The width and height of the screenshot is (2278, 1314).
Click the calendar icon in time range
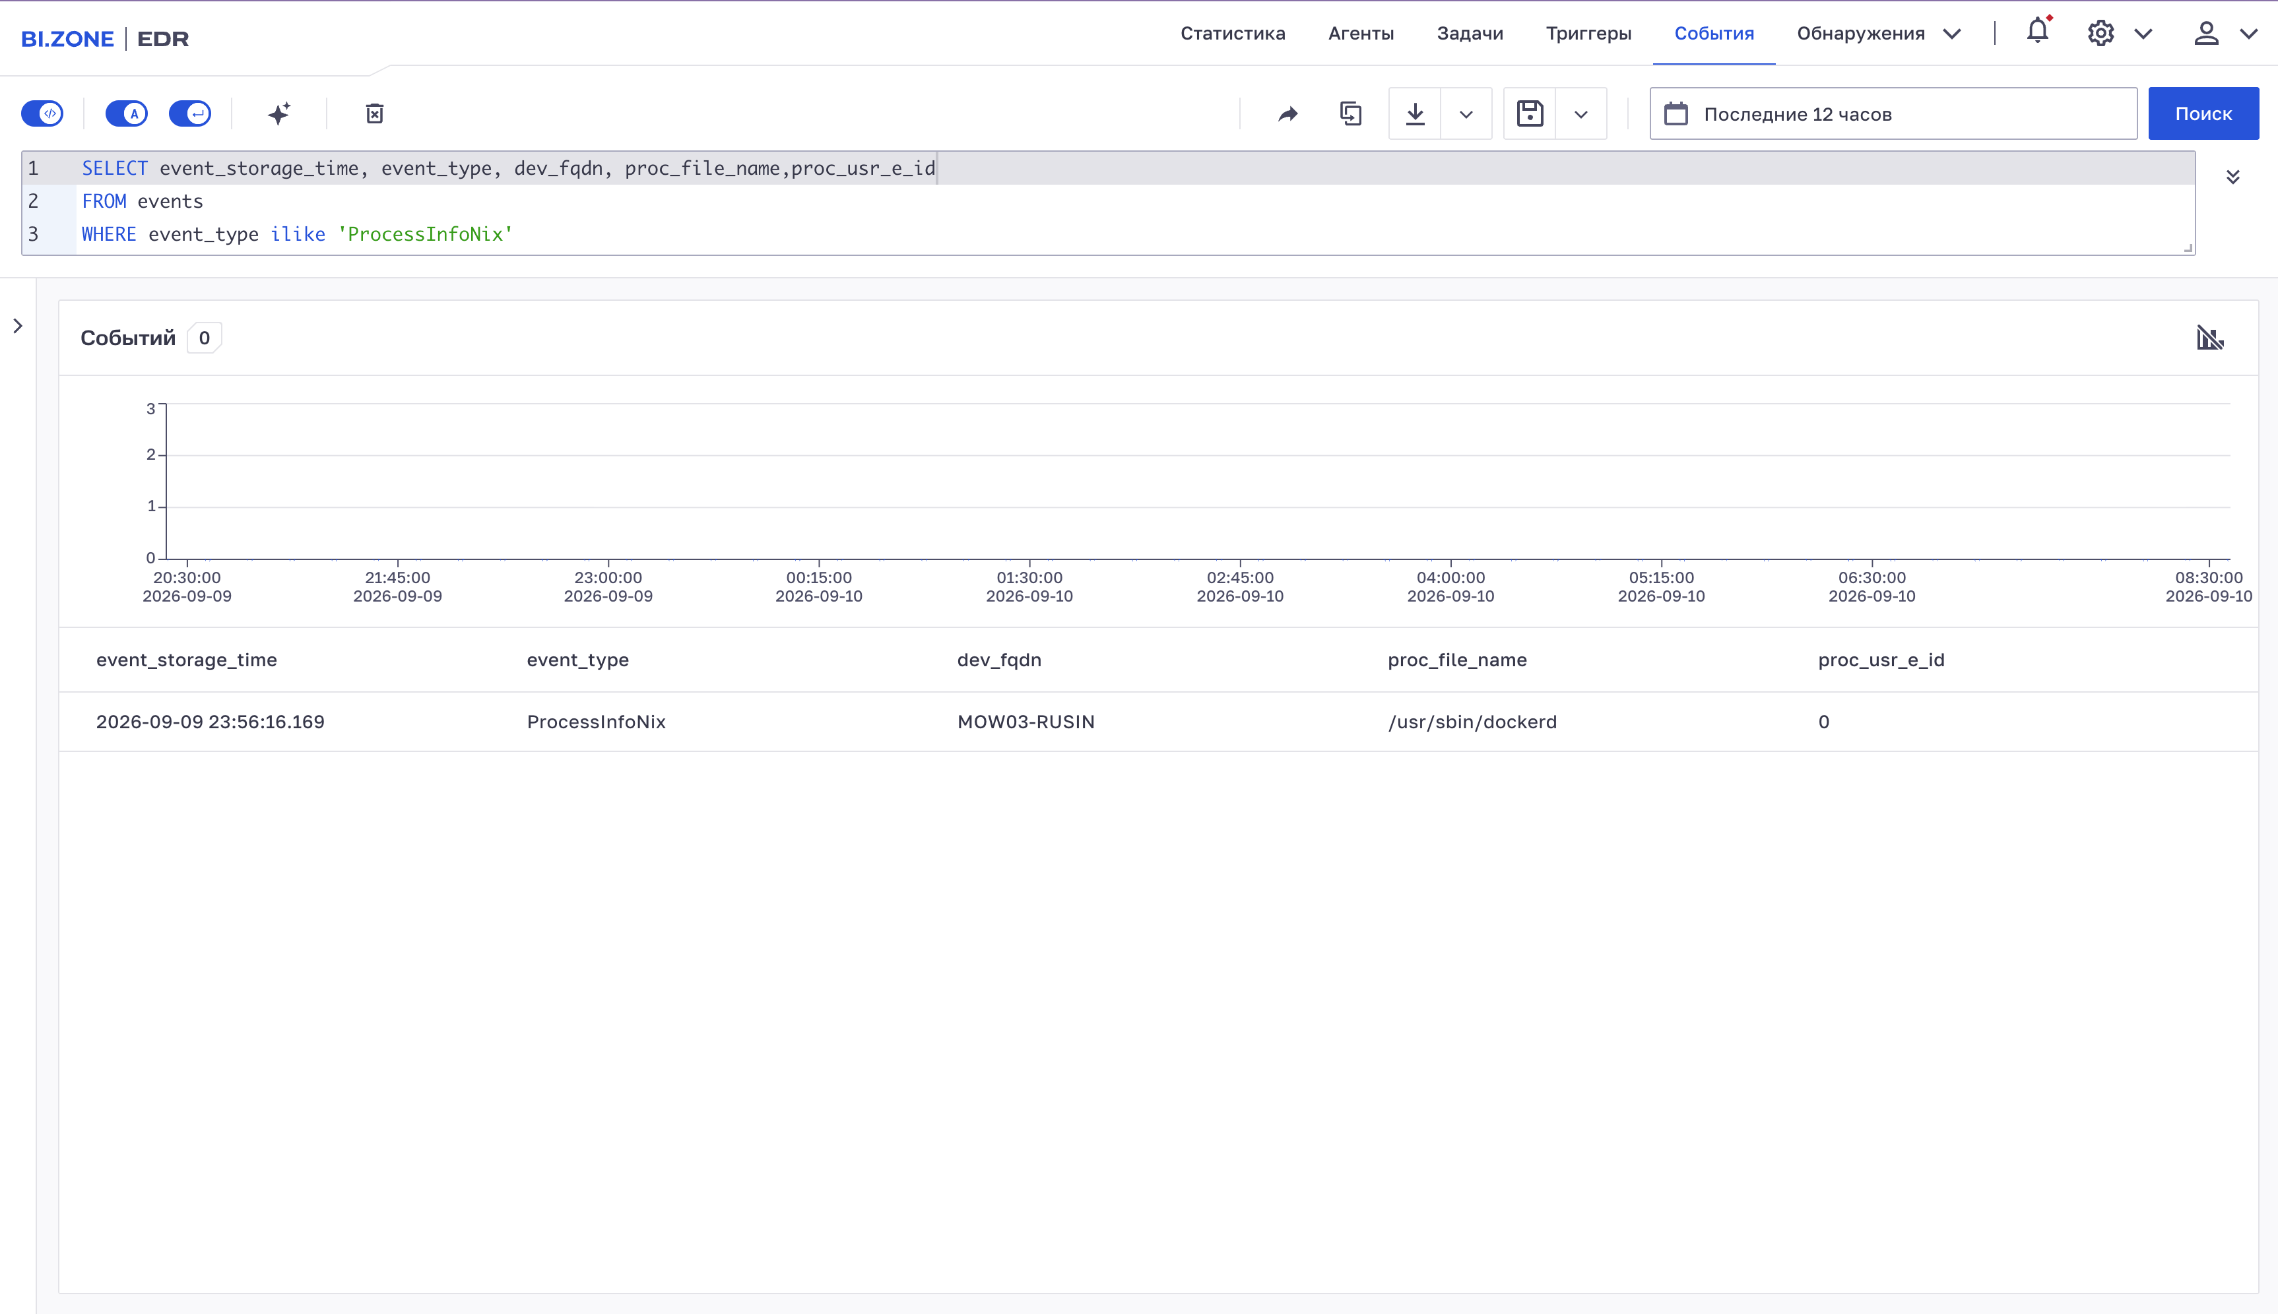pos(1676,113)
